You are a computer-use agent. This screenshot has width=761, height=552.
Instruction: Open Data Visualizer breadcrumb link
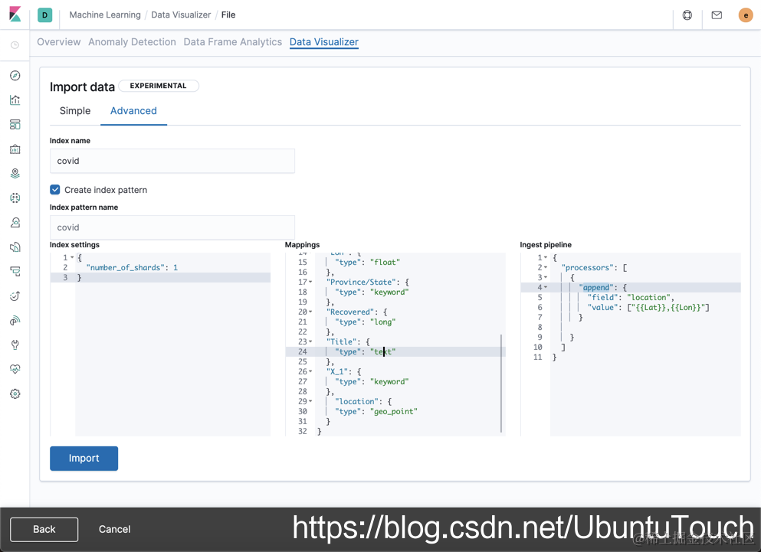[x=181, y=15]
